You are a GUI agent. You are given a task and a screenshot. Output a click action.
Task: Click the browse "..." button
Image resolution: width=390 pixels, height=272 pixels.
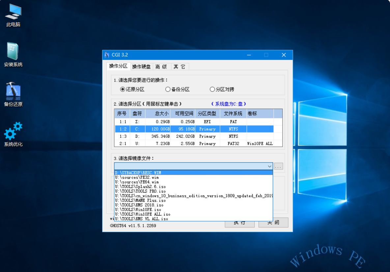[279, 166]
